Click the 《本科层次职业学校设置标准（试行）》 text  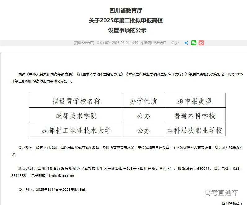point(157,74)
